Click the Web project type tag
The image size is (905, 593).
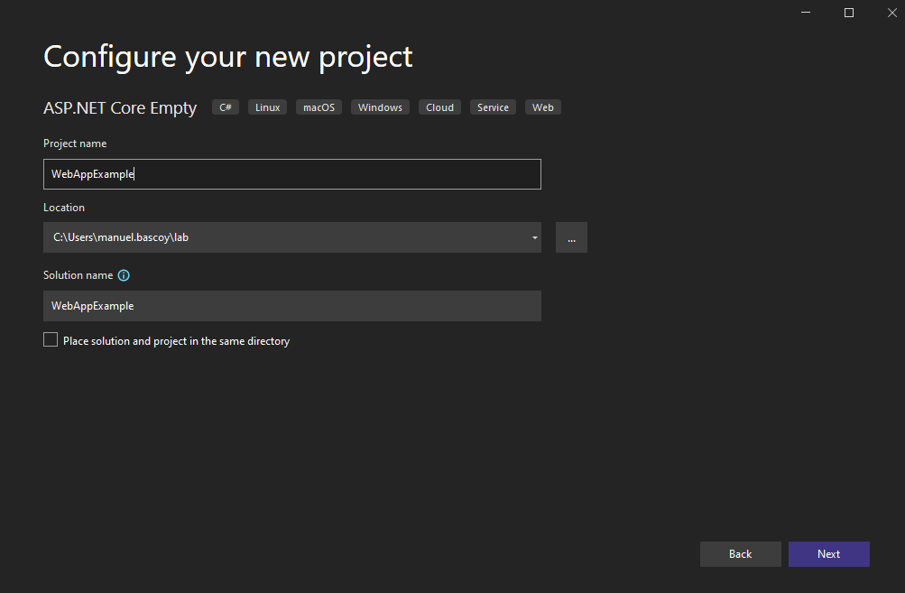542,107
